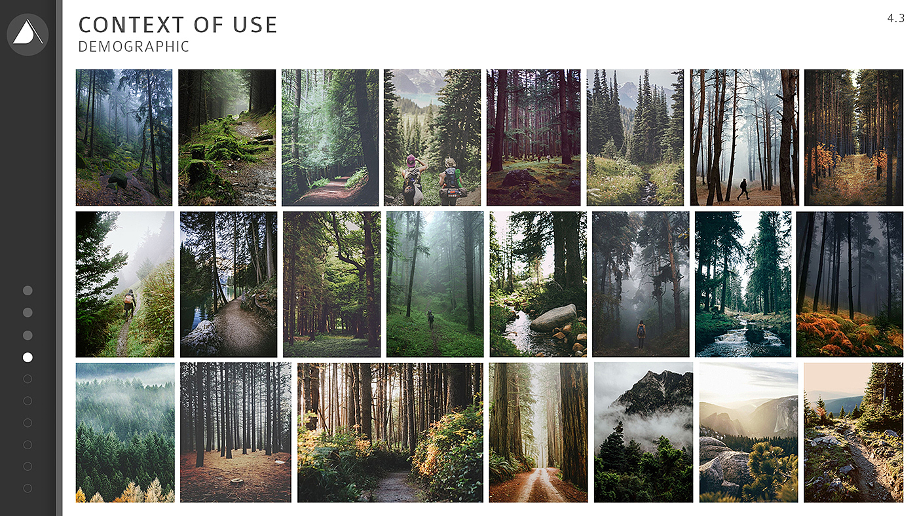The width and height of the screenshot is (917, 516).
Task: Open the photo of a lone hiker silhouette among tall trees
Action: pyautogui.click(x=744, y=138)
